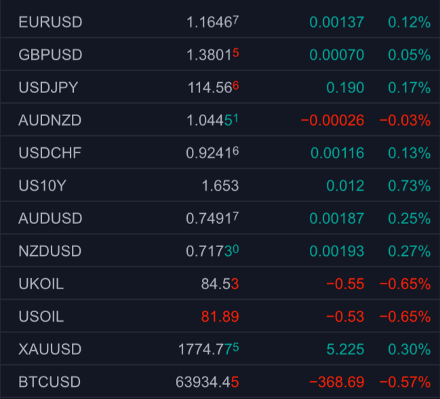The image size is (440, 399).
Task: Select AUDUSD in the watchlist
Action: 50,218
